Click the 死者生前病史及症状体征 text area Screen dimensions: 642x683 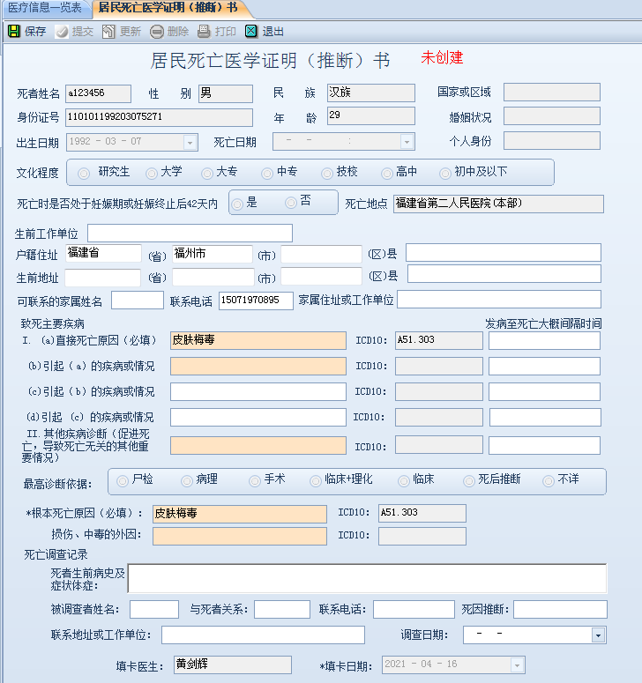(x=367, y=578)
